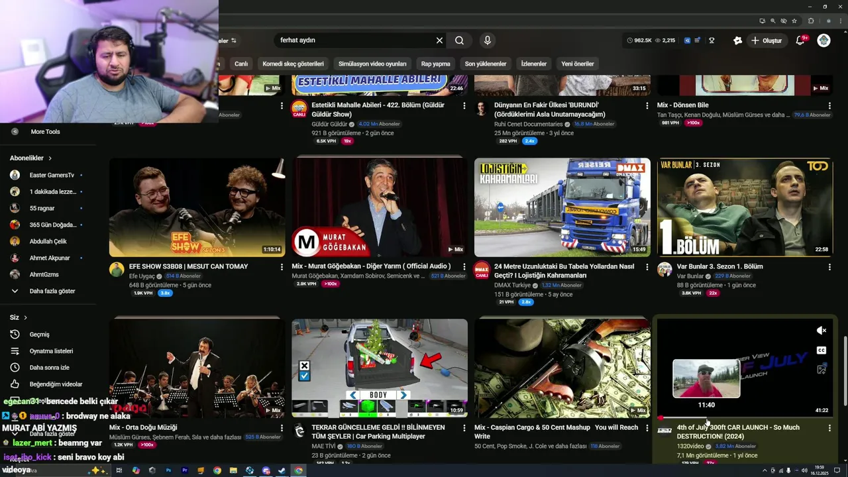Open Abdullah Çelik subscription channel
The image size is (848, 477).
click(48, 241)
